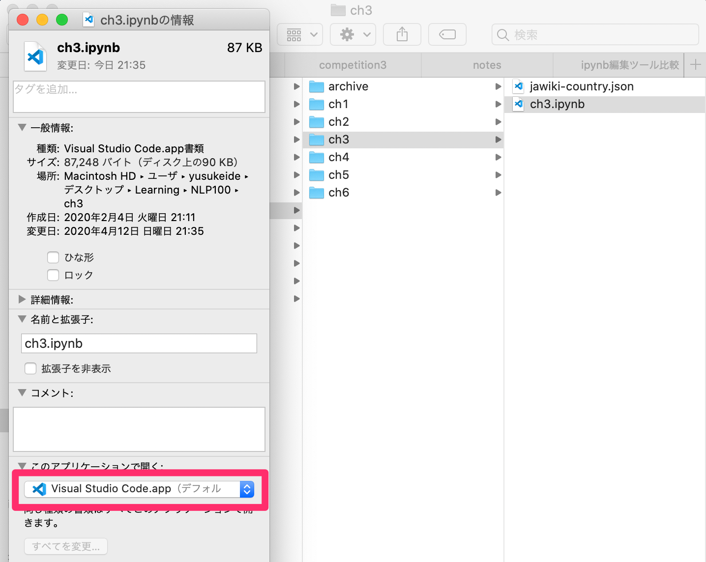
Task: Click inside the コメント text field
Action: [x=139, y=429]
